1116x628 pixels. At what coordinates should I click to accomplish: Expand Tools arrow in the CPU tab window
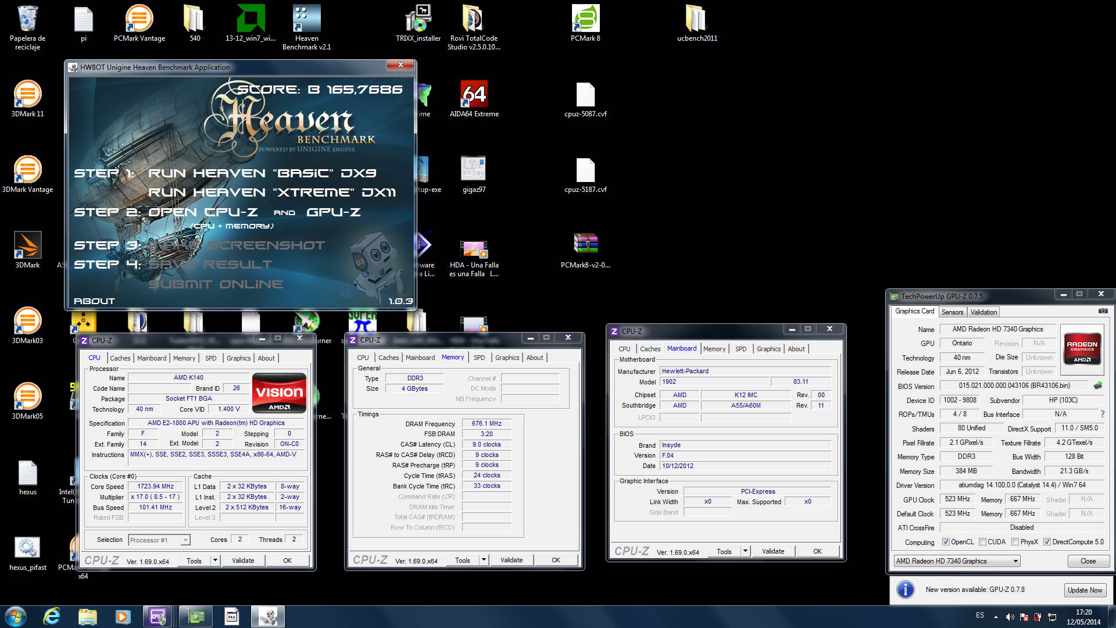point(215,561)
